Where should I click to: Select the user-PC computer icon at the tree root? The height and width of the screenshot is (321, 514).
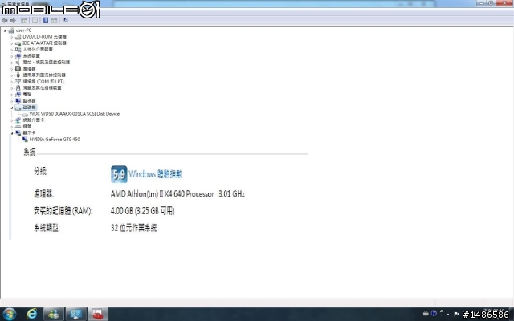[x=11, y=30]
